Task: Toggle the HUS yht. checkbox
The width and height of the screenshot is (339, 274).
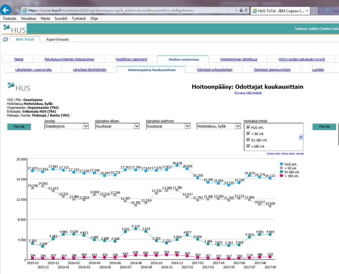Action: (x=248, y=127)
